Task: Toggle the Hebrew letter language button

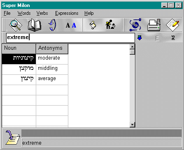Action: click(x=173, y=38)
